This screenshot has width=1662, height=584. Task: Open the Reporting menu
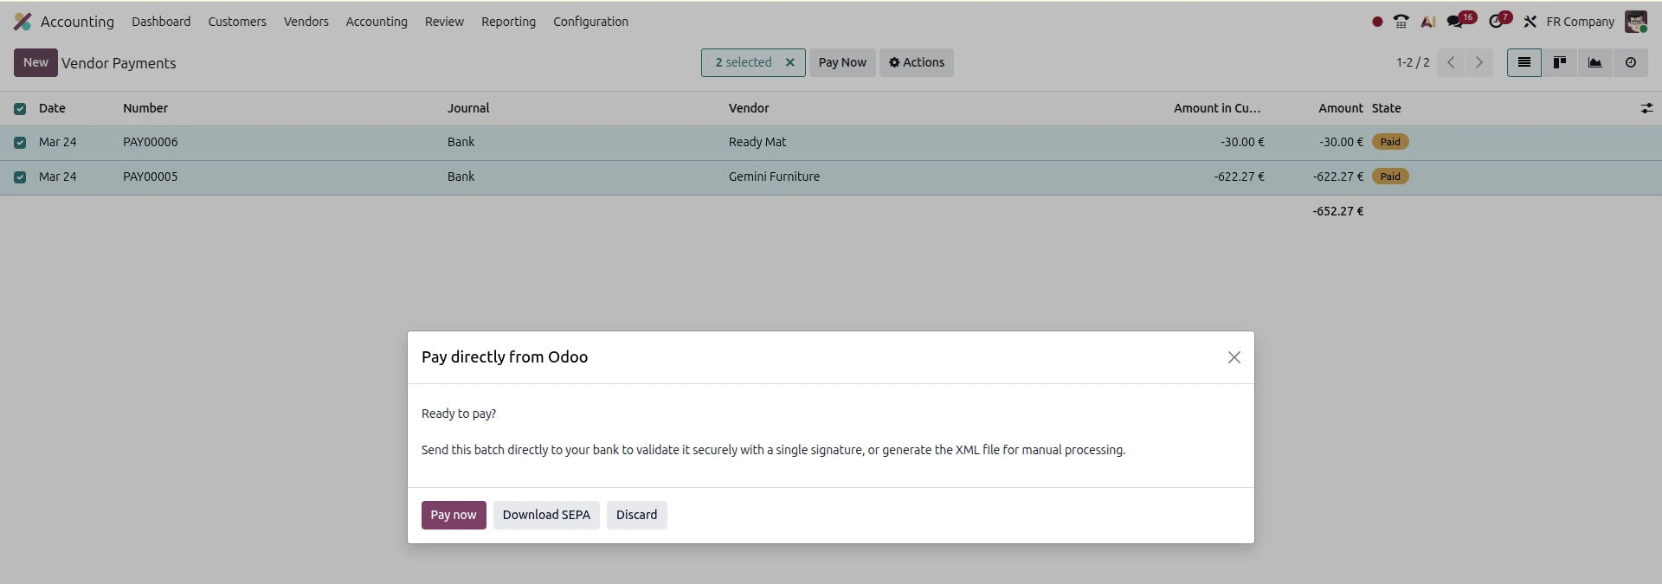pos(508,22)
